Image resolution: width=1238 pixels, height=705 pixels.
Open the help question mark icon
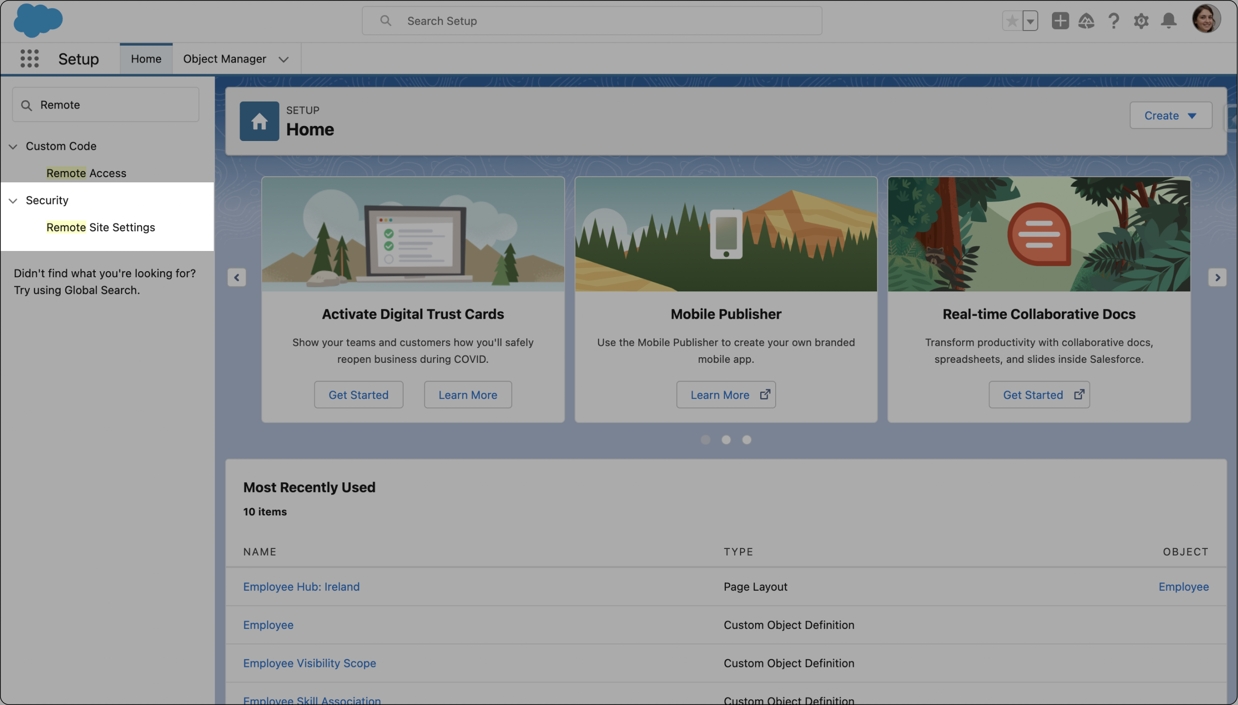pos(1113,21)
